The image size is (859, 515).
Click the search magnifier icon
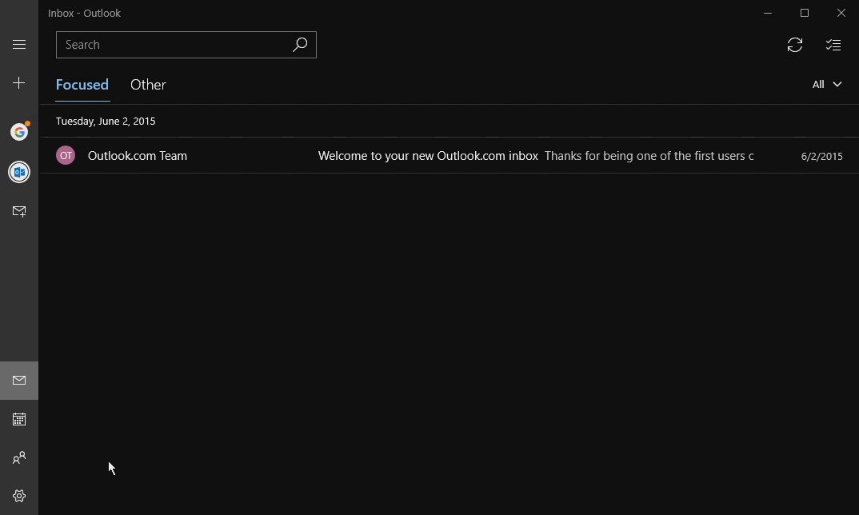coord(300,45)
